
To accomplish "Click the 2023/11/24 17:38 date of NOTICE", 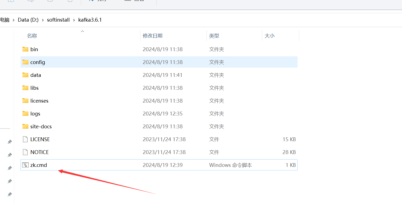I will [164, 152].
